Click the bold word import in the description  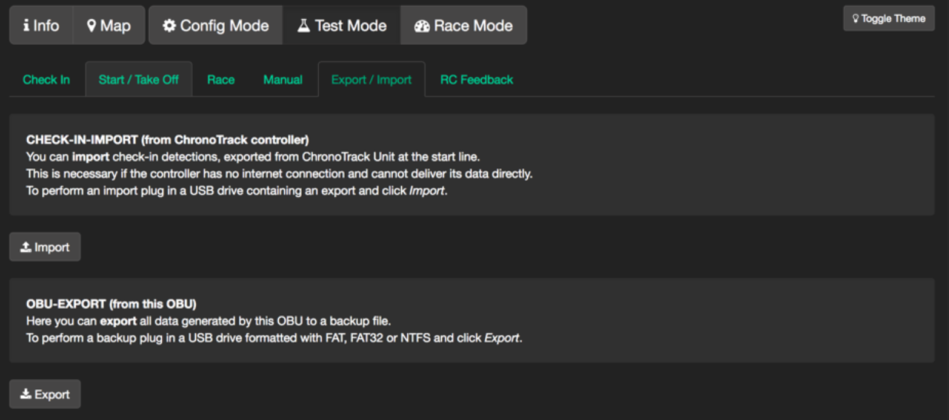pyautogui.click(x=91, y=157)
